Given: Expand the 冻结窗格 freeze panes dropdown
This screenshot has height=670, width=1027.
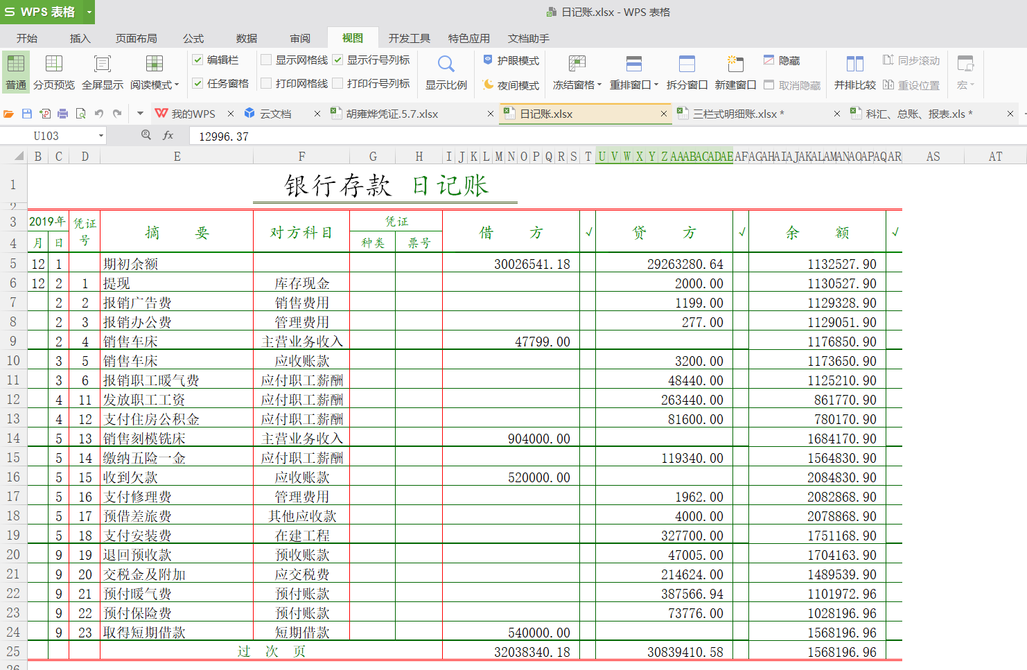Looking at the screenshot, I should tap(599, 85).
